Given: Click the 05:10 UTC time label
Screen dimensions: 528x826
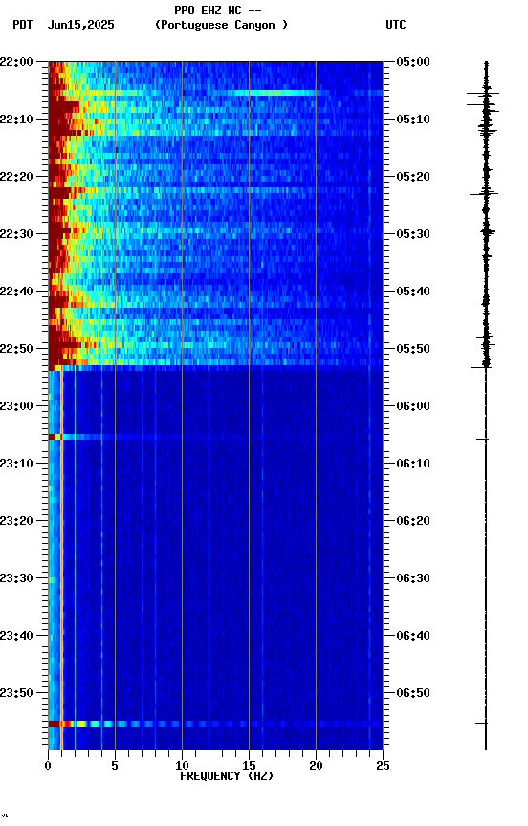Looking at the screenshot, I should pyautogui.click(x=413, y=120).
